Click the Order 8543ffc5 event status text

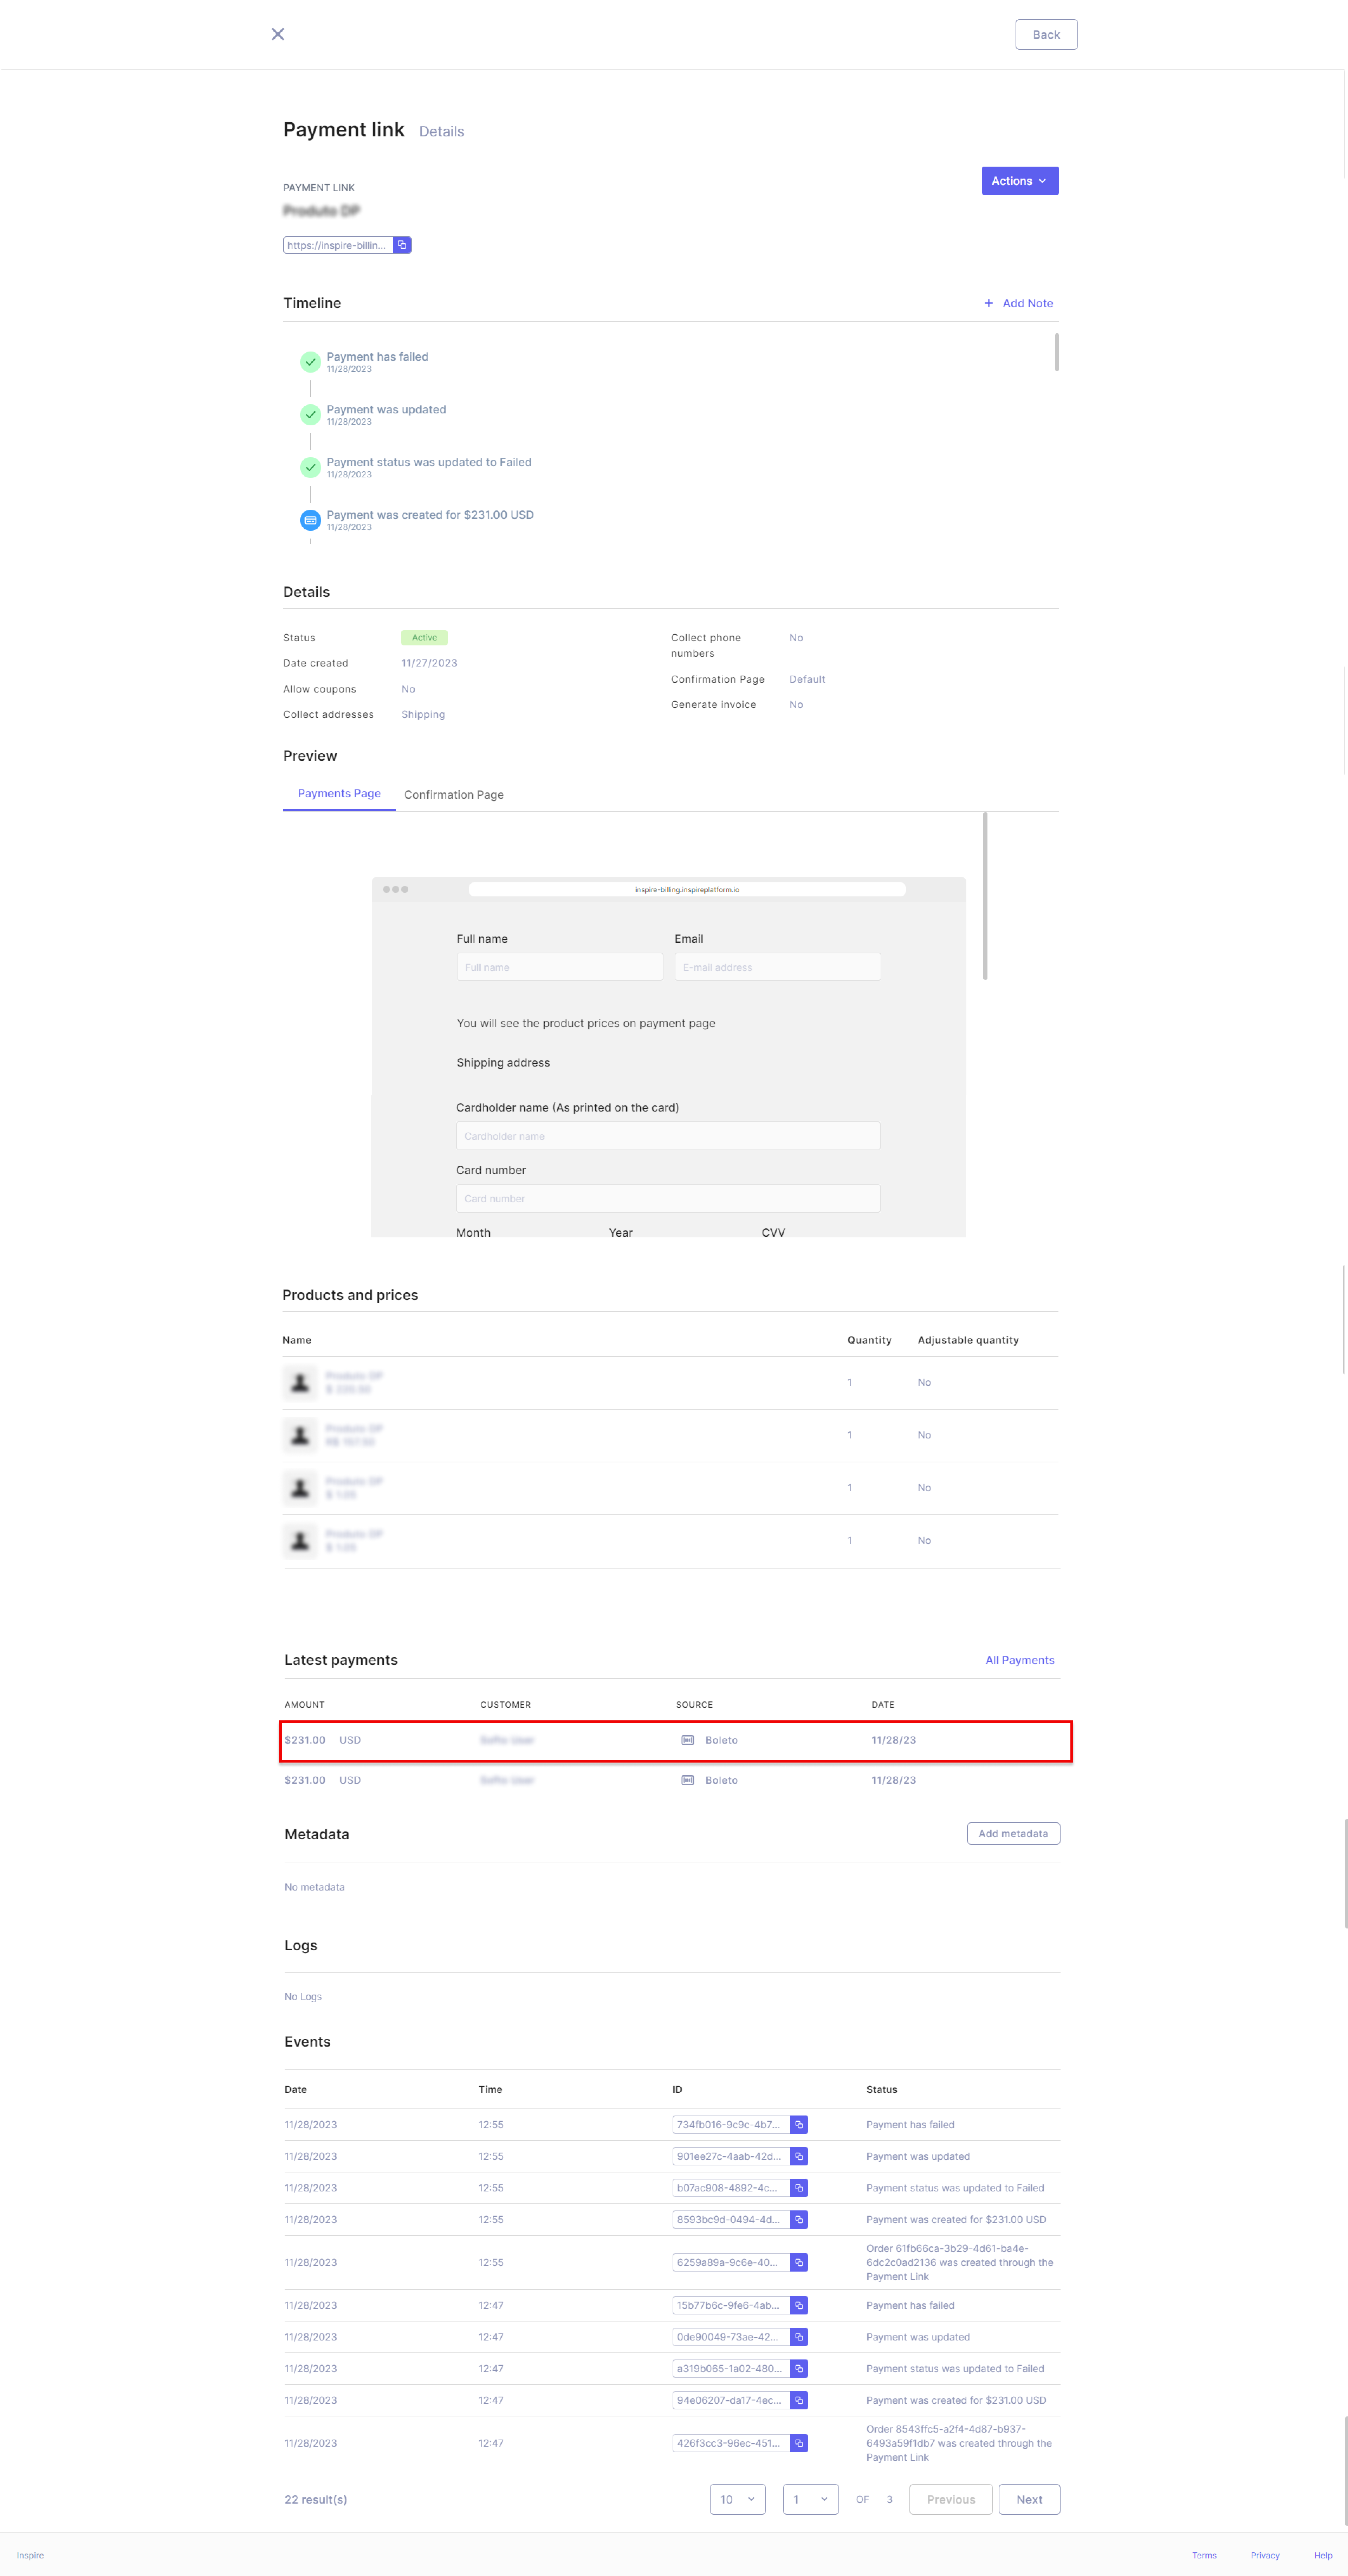(x=959, y=2443)
